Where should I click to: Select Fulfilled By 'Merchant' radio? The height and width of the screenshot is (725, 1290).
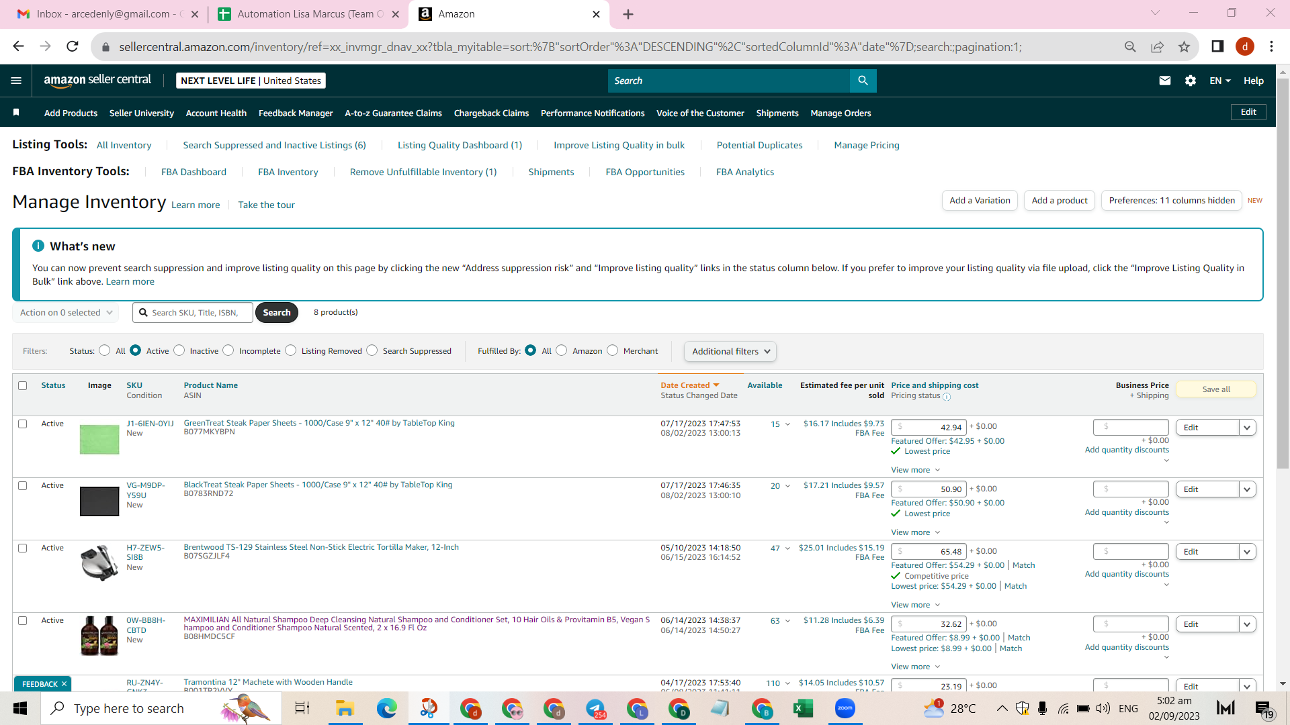[613, 350]
